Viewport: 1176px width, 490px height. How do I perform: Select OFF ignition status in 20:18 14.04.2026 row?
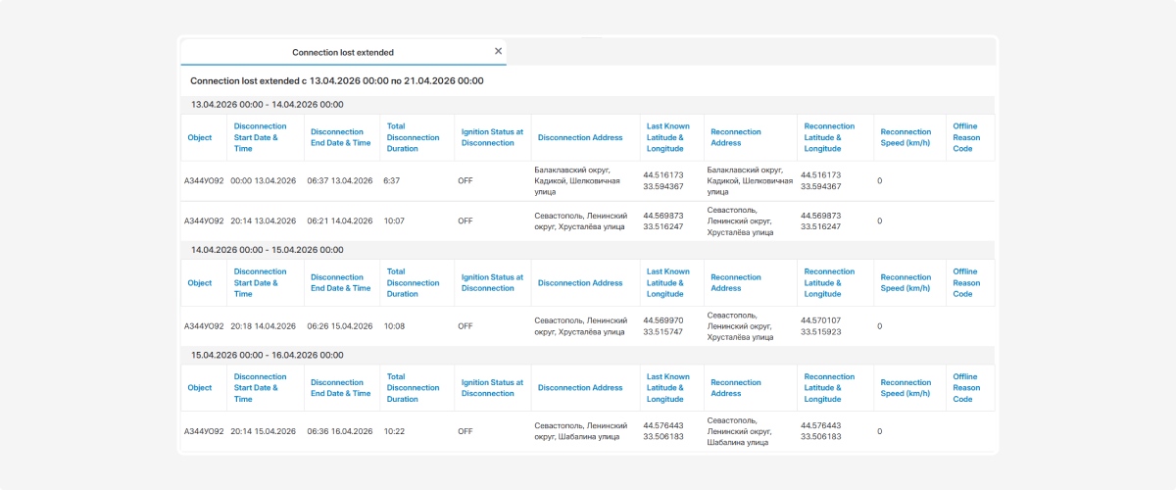click(x=465, y=326)
